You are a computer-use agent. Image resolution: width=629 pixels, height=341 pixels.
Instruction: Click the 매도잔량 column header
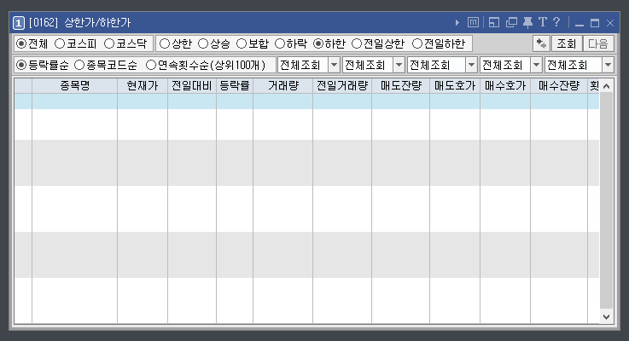pyautogui.click(x=401, y=86)
